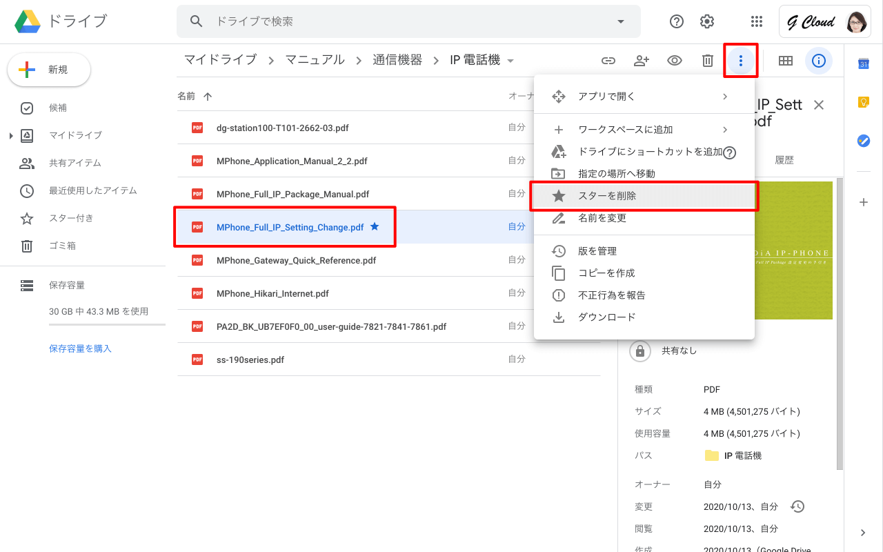Click the green PDF preview thumbnail
883x552 pixels.
point(793,250)
